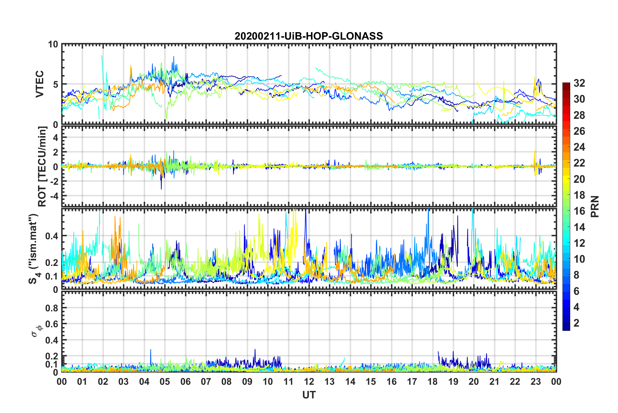
Task: Click ROT axis tick label 4
Action: point(56,138)
